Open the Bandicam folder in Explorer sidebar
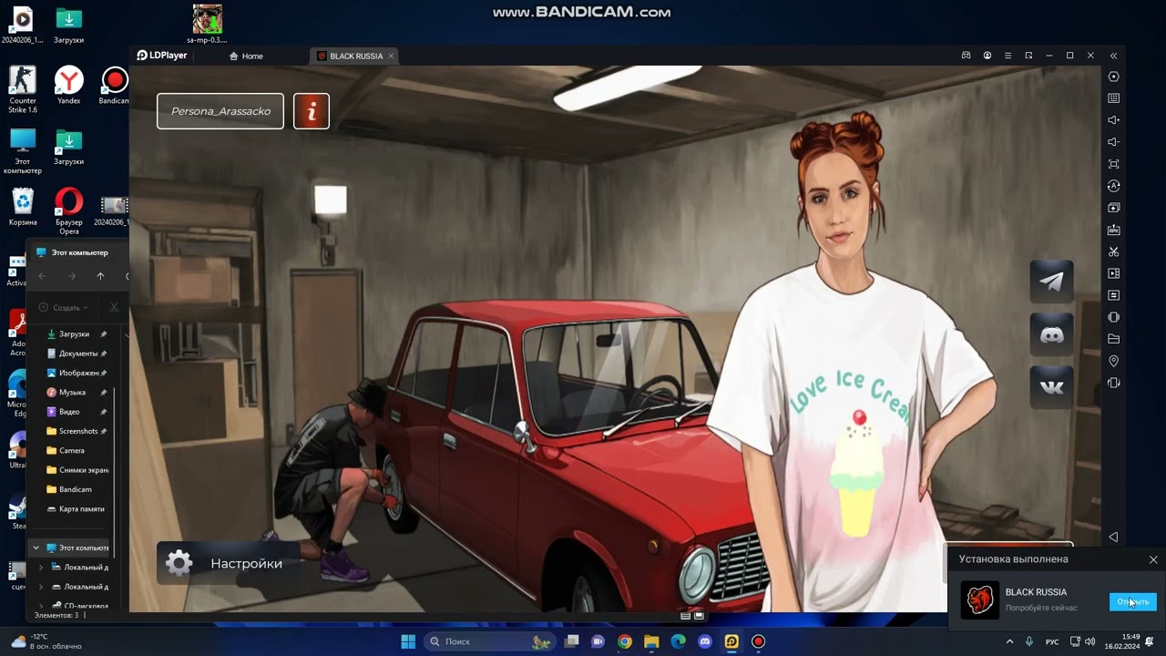 pos(76,489)
